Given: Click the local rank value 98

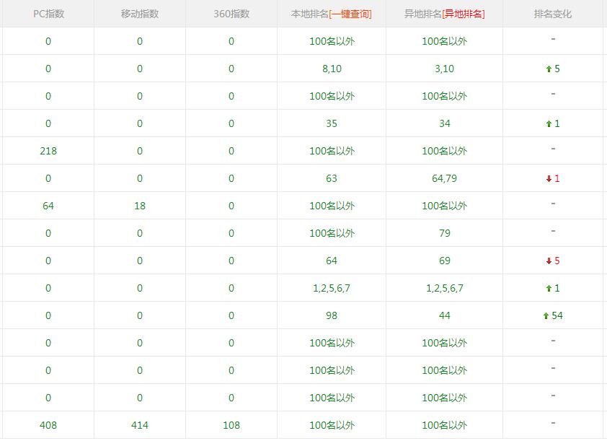Looking at the screenshot, I should (x=332, y=315).
